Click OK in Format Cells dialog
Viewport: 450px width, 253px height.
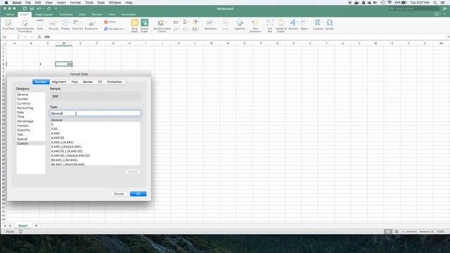[138, 194]
